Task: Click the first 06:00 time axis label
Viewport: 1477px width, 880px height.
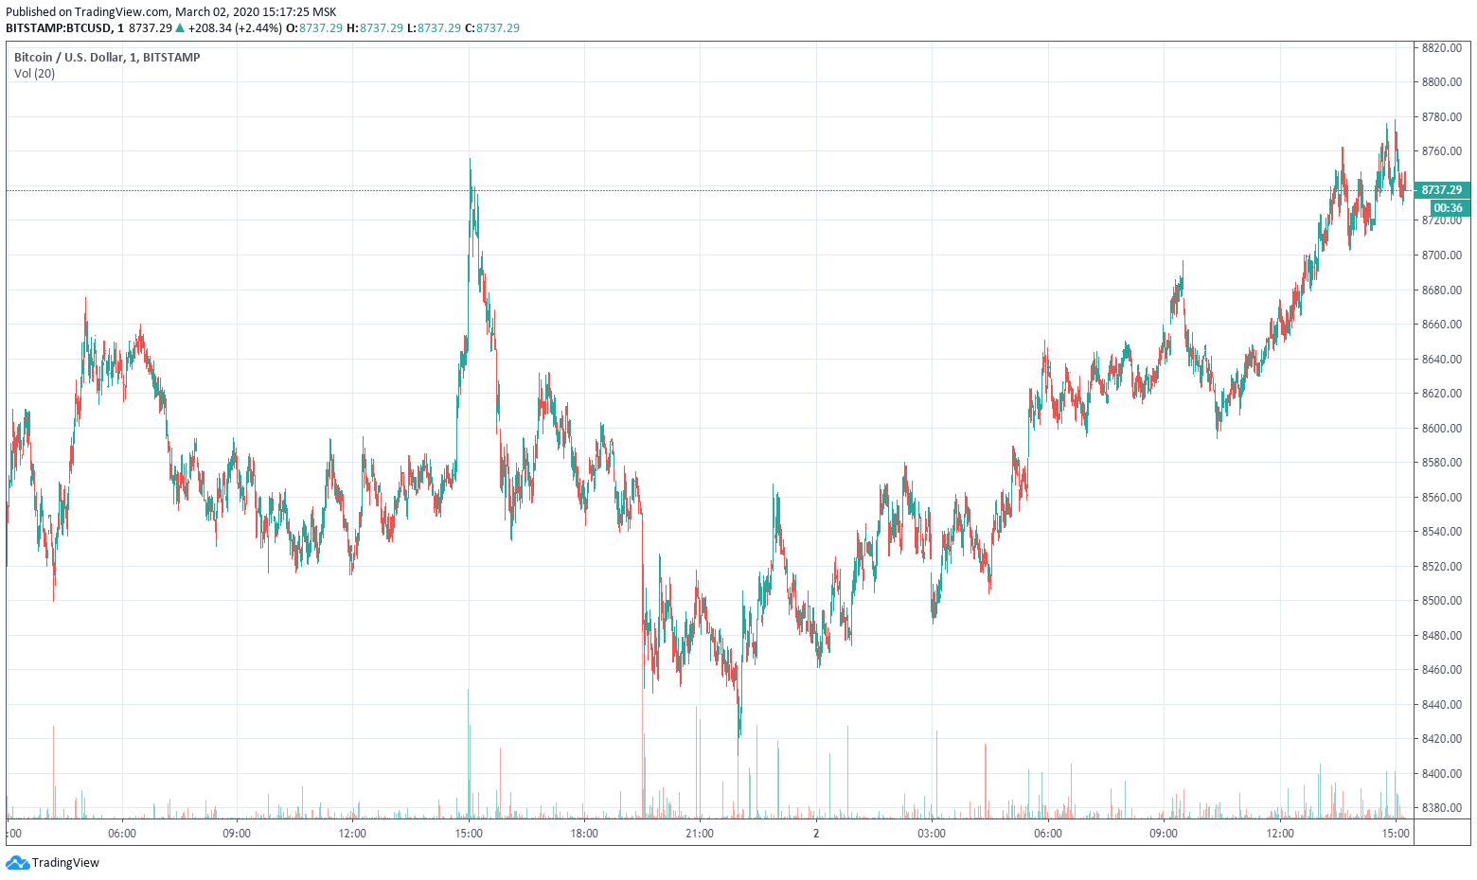Action: (x=122, y=834)
